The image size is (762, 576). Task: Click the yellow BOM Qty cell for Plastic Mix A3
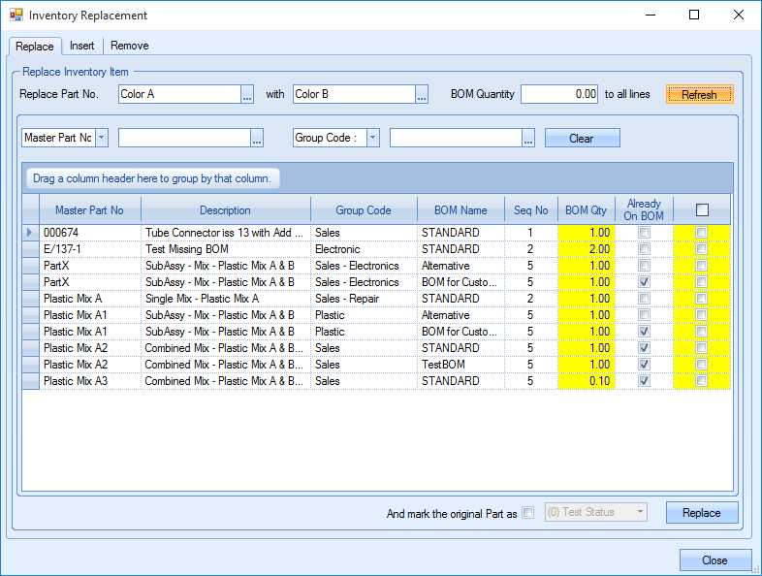587,381
